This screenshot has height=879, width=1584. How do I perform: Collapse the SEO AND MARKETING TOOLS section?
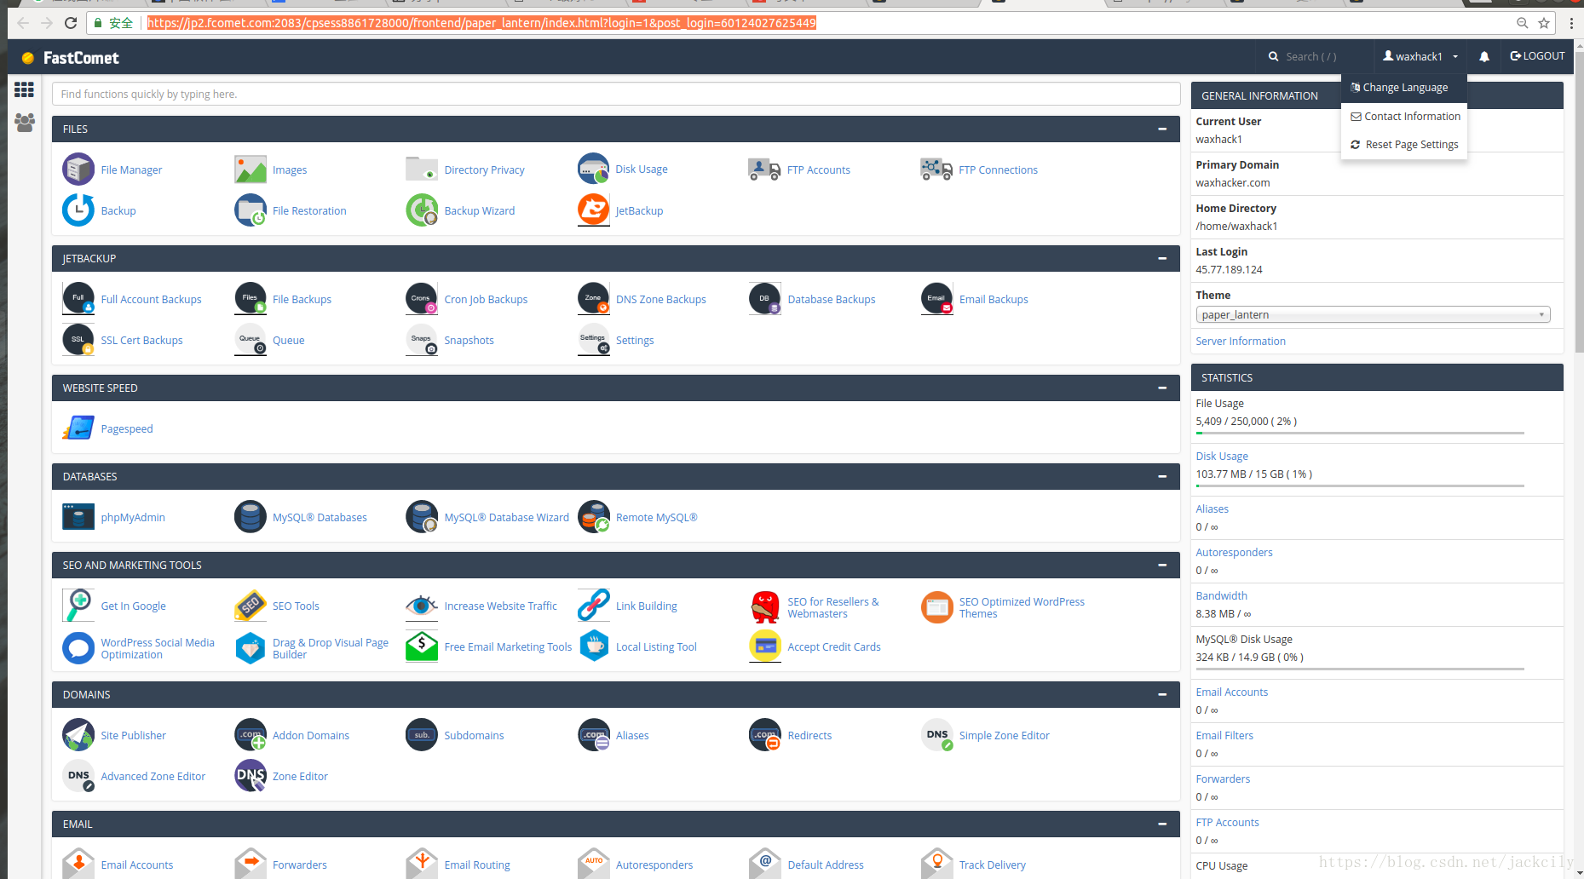tap(1162, 565)
